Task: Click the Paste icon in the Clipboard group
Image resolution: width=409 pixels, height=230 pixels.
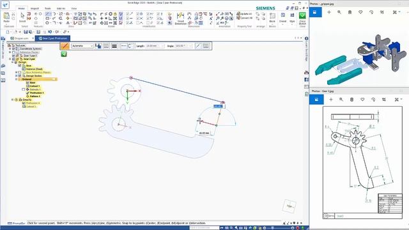Action: click(x=6, y=16)
